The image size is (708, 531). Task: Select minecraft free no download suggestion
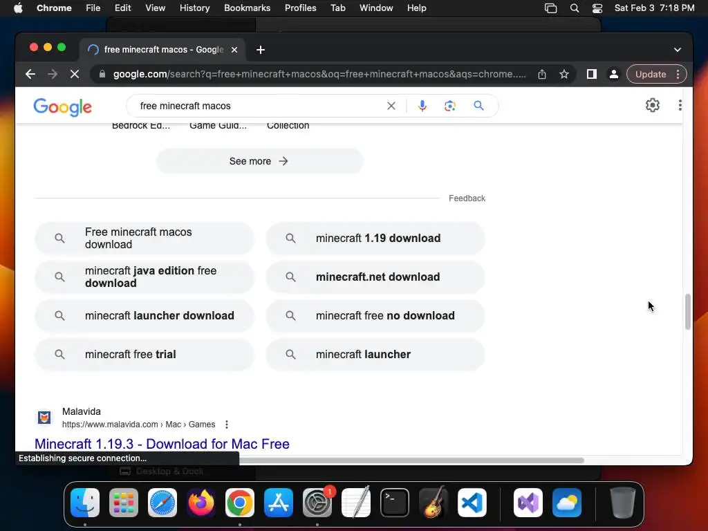[x=375, y=315]
